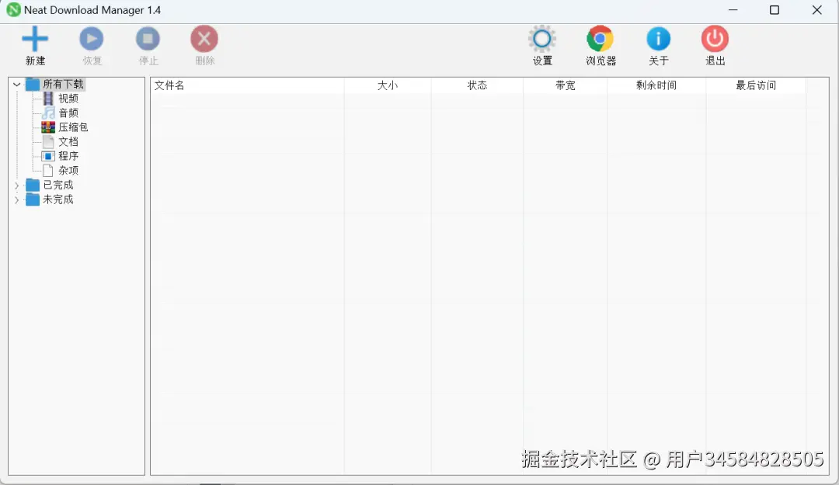Click the 退出 text label
The height and width of the screenshot is (485, 839).
coord(715,61)
